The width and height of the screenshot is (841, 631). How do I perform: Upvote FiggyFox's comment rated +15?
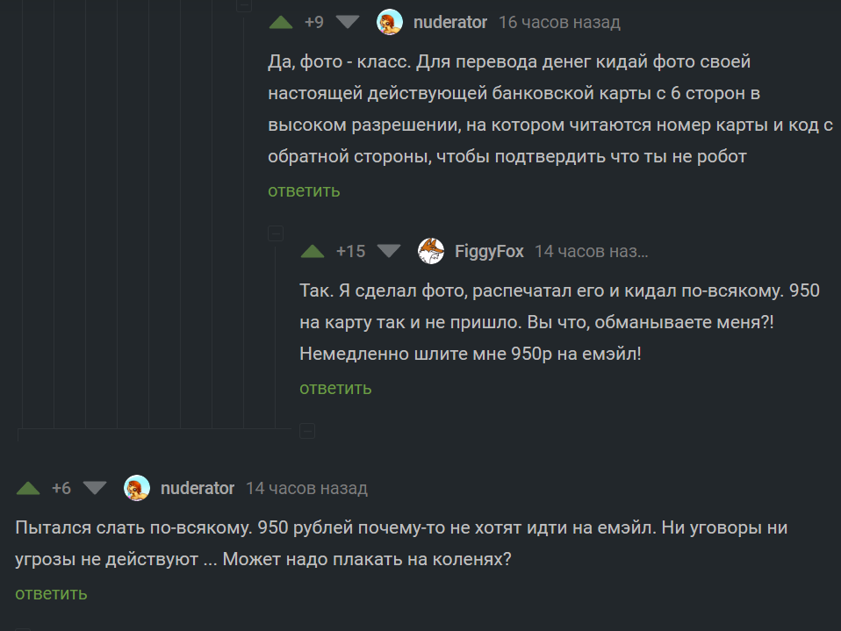click(x=313, y=252)
